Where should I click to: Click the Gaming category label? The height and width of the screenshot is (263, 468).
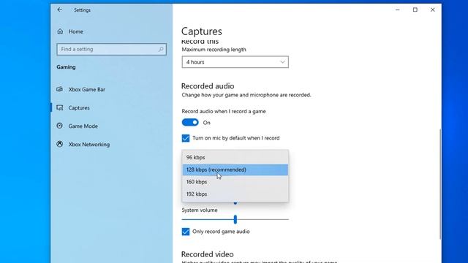pos(66,67)
